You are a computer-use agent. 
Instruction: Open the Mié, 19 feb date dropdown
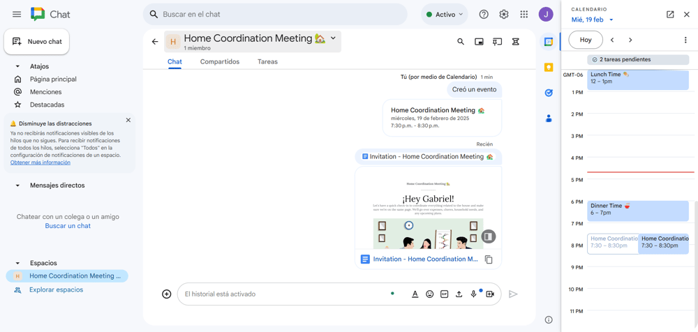pos(593,20)
